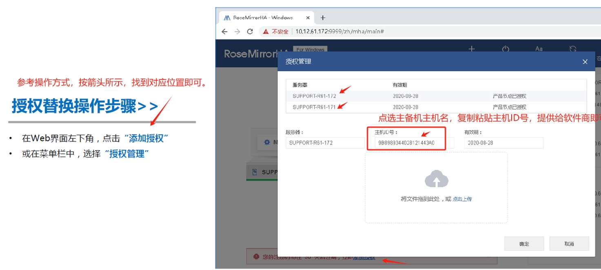Reload the RoseMirrorHA page
Image resolution: width=601 pixels, height=270 pixels.
click(250, 31)
